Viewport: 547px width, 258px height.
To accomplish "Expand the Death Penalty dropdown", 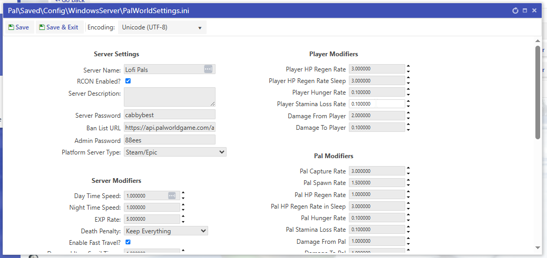I will 166,231.
